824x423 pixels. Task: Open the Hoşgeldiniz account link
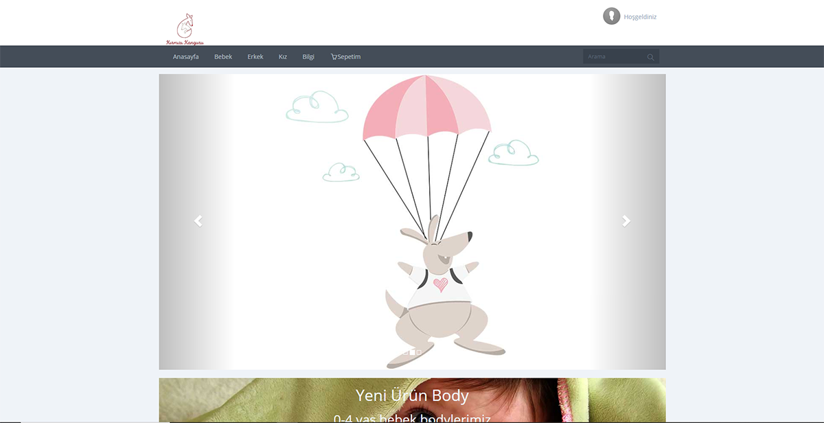tap(640, 17)
